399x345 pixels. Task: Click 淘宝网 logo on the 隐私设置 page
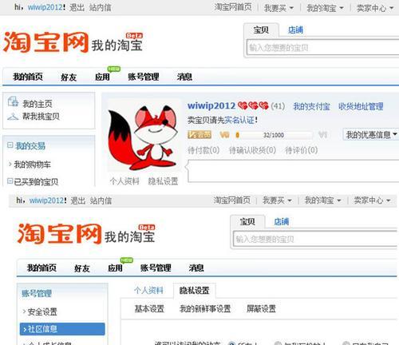[59, 233]
